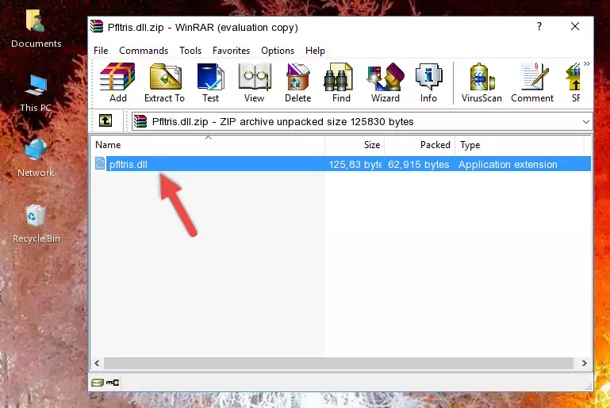This screenshot has height=408, width=610.
Task: Open the Commands menu
Action: click(x=144, y=51)
